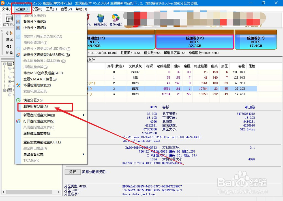
Task: Open the 分区(P) menu
Action: pyautogui.click(x=37, y=9)
